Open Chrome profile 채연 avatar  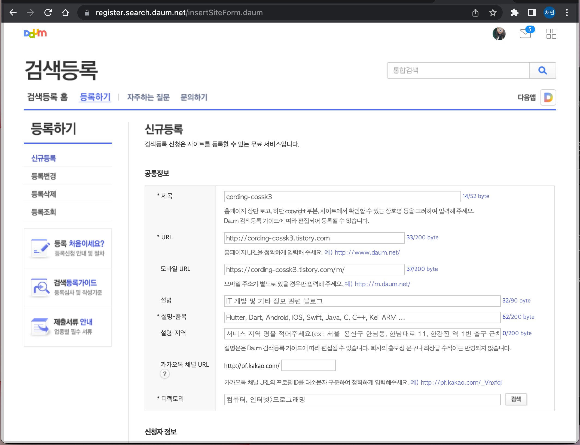coord(550,13)
